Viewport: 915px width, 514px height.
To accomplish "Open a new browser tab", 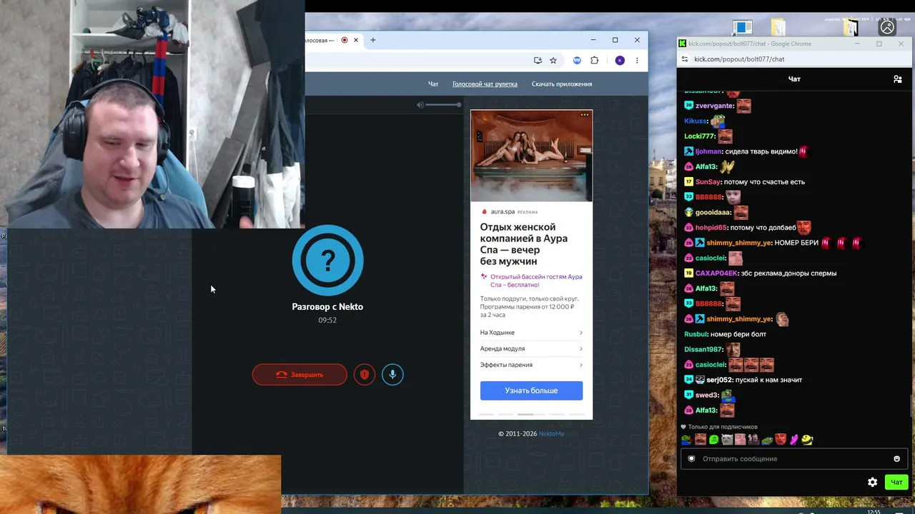I will click(372, 40).
